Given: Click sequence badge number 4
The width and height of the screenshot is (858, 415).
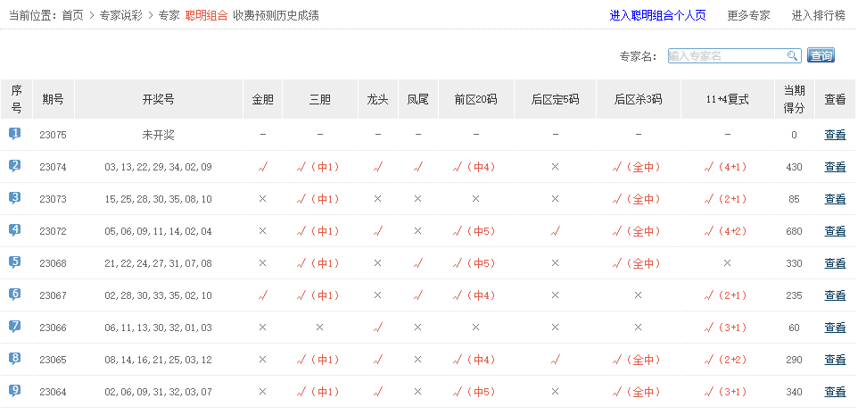Looking at the screenshot, I should (x=15, y=230).
